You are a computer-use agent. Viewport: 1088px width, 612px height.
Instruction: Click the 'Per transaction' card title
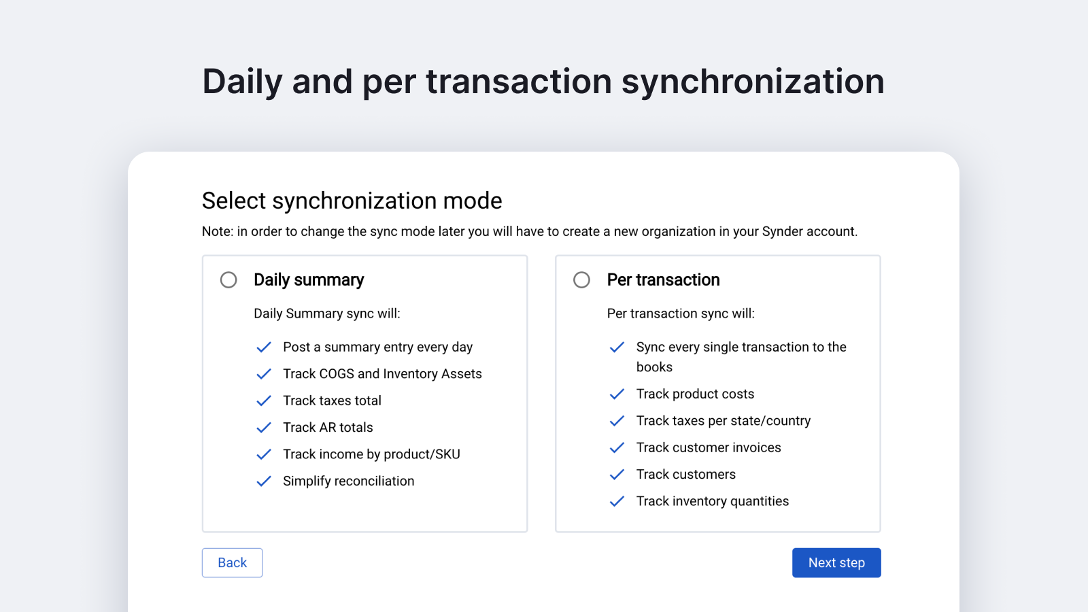click(x=664, y=279)
